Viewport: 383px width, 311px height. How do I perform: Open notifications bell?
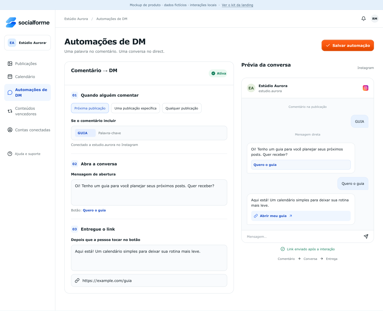click(x=364, y=19)
